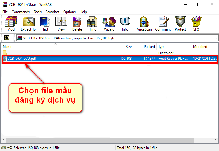Viewport: 219px width, 151px height.
Task: Click the '..' parent folder row
Action: point(109,53)
